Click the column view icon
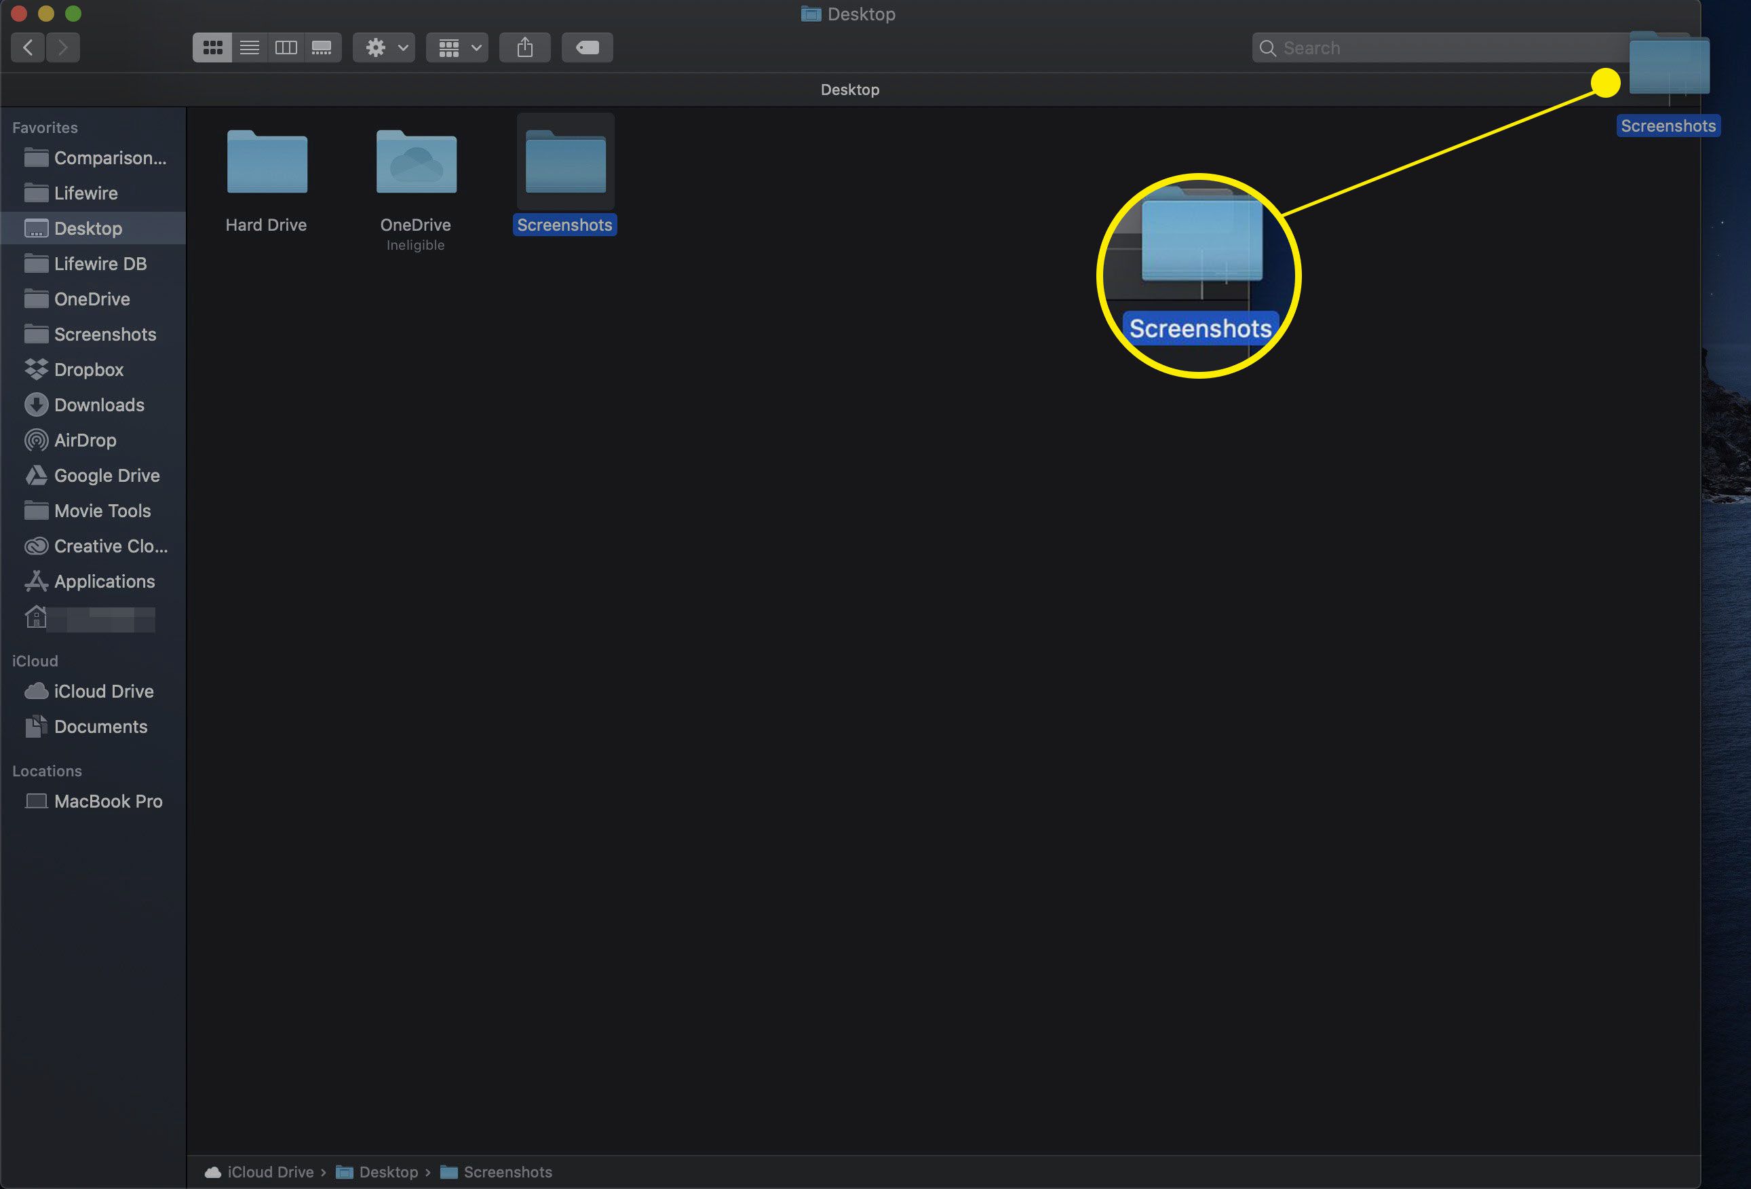This screenshot has width=1751, height=1189. (x=284, y=46)
